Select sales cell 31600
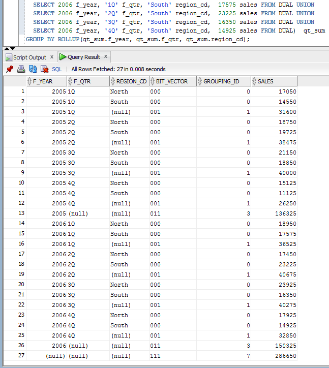Viewport: 329px width, 368px height. pyautogui.click(x=274, y=112)
